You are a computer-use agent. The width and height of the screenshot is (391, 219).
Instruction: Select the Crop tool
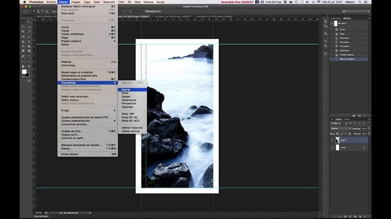pos(23,31)
